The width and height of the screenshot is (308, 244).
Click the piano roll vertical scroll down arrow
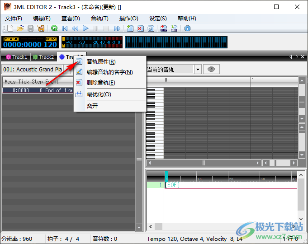coord(302,118)
